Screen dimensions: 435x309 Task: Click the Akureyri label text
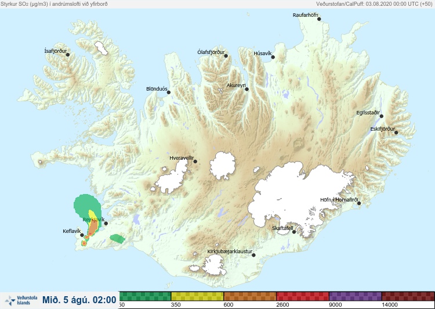(x=236, y=85)
